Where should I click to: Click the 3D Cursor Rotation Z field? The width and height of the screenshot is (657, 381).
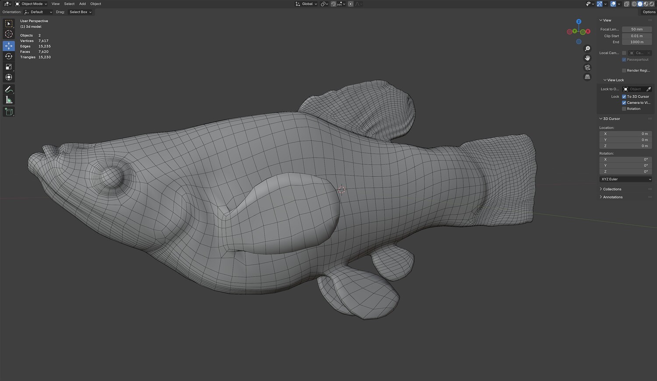pos(625,171)
